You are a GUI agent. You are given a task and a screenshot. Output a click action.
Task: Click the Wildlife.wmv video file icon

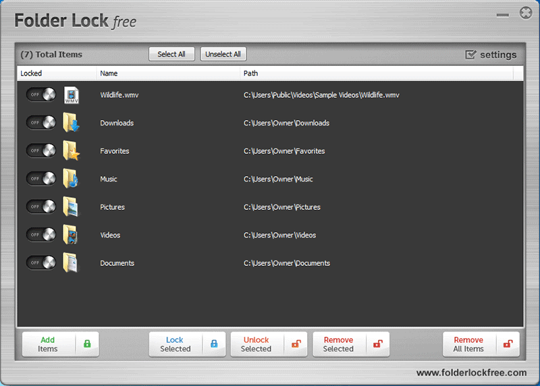pyautogui.click(x=72, y=95)
